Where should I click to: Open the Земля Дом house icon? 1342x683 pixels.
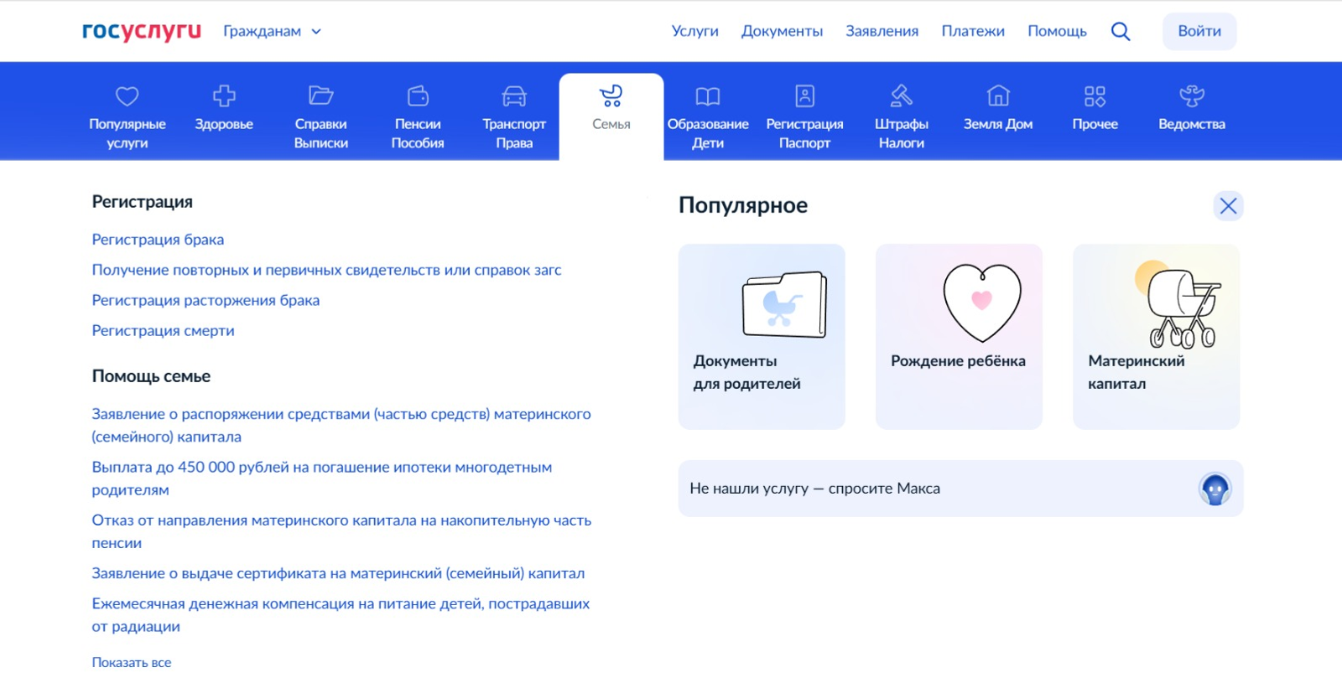pos(998,96)
